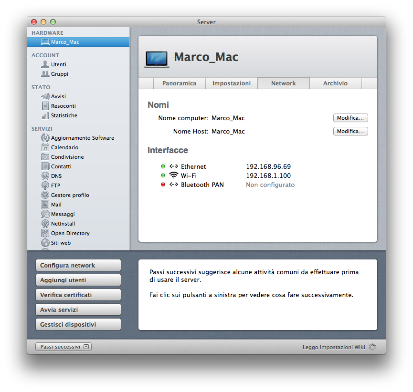This screenshot has height=392, width=413.
Task: Click the large Marco_Mac laptop image
Action: [x=157, y=60]
